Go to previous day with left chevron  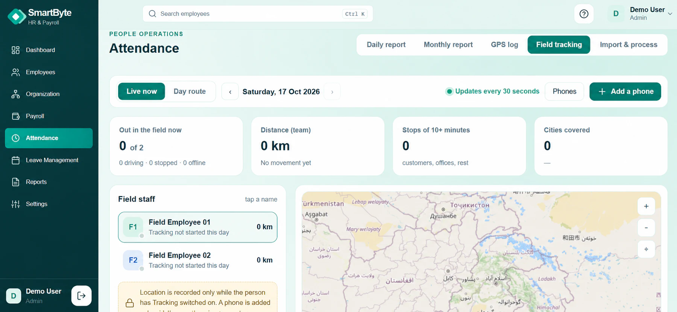point(230,92)
